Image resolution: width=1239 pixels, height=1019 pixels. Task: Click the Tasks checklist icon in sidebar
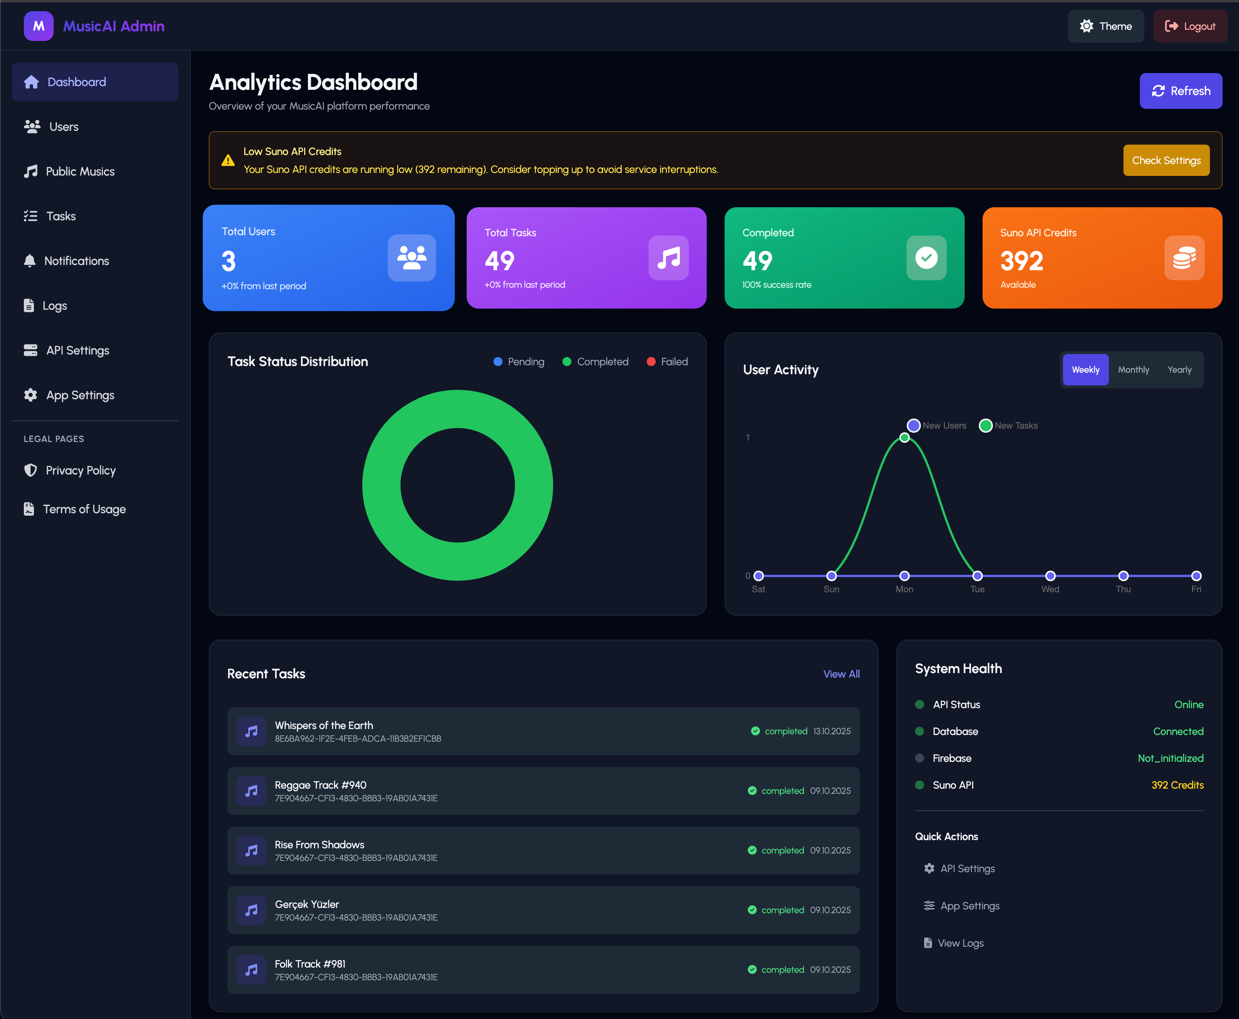[31, 216]
